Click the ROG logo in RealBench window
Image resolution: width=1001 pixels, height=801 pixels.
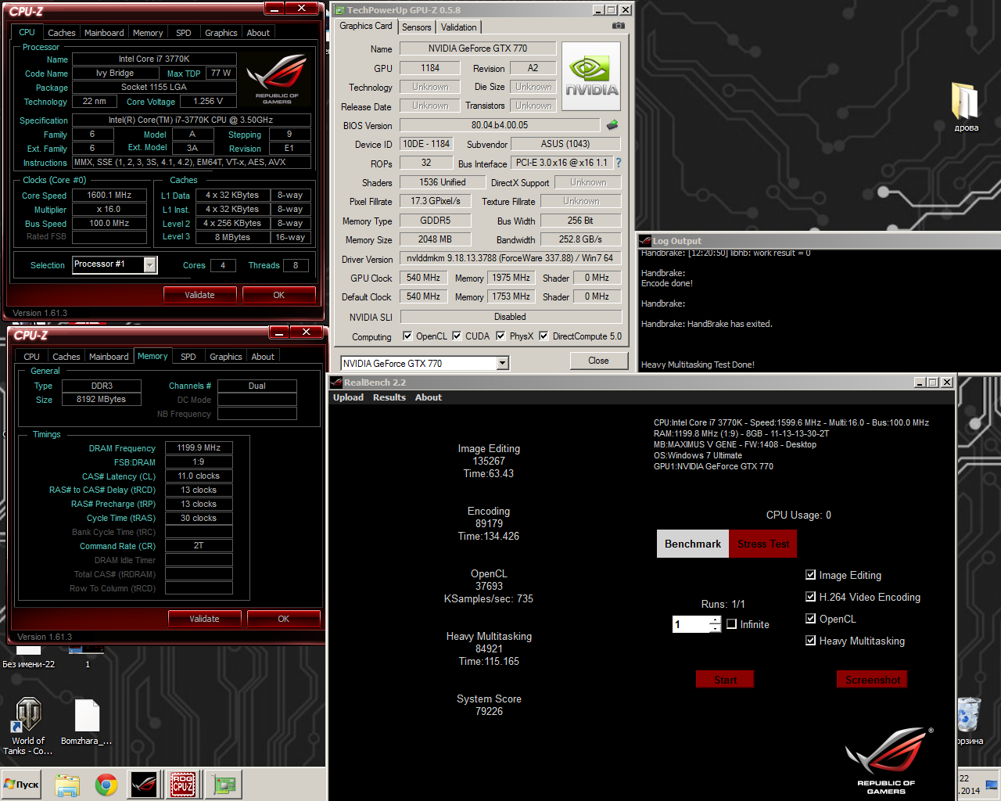(888, 760)
